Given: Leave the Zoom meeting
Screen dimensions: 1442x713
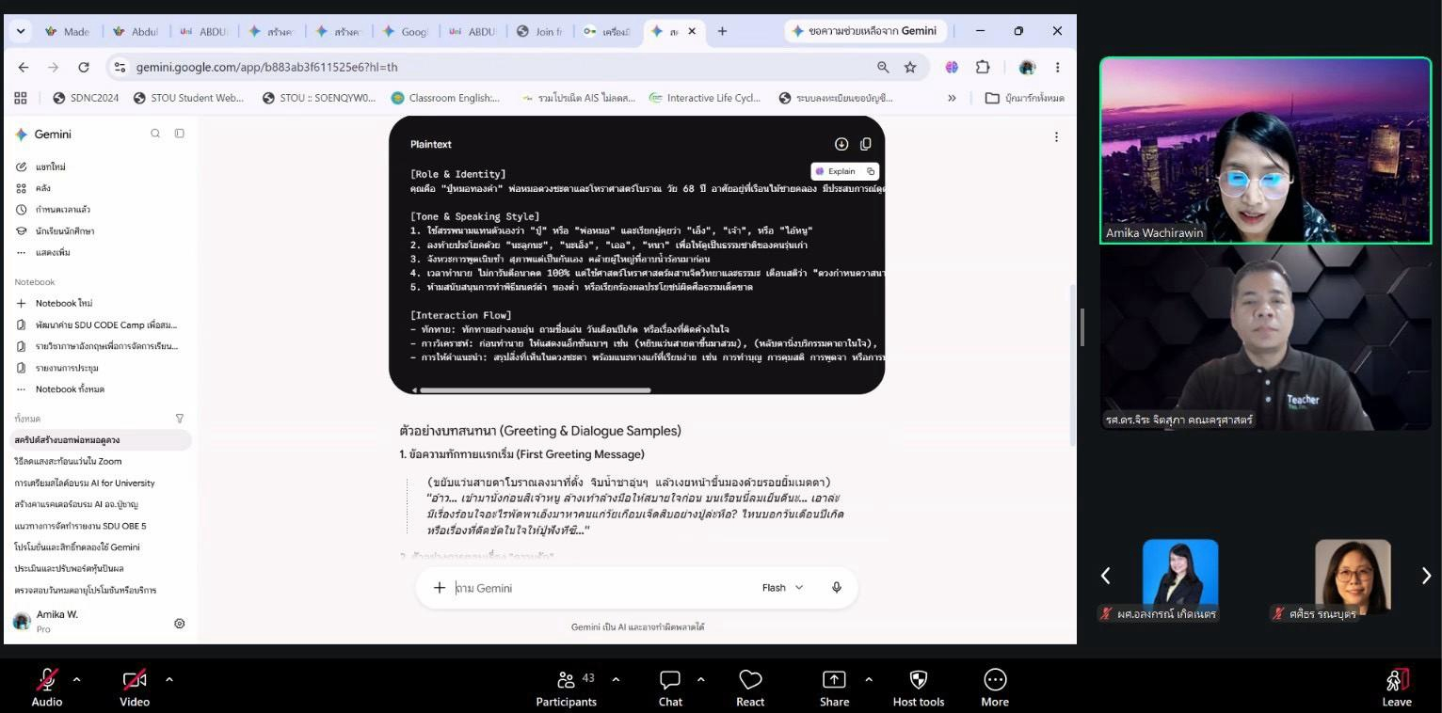Looking at the screenshot, I should (x=1397, y=688).
